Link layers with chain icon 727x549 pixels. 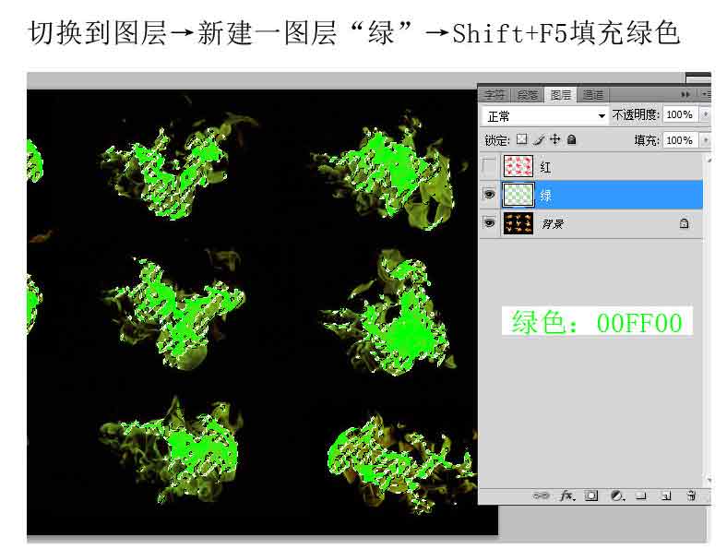540,495
